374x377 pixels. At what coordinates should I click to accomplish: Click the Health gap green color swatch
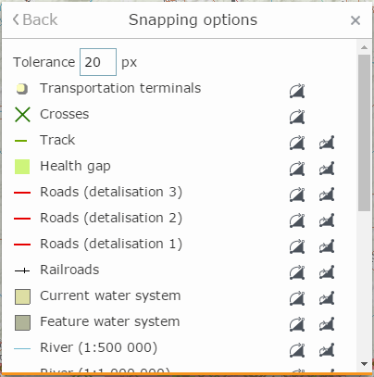click(22, 167)
